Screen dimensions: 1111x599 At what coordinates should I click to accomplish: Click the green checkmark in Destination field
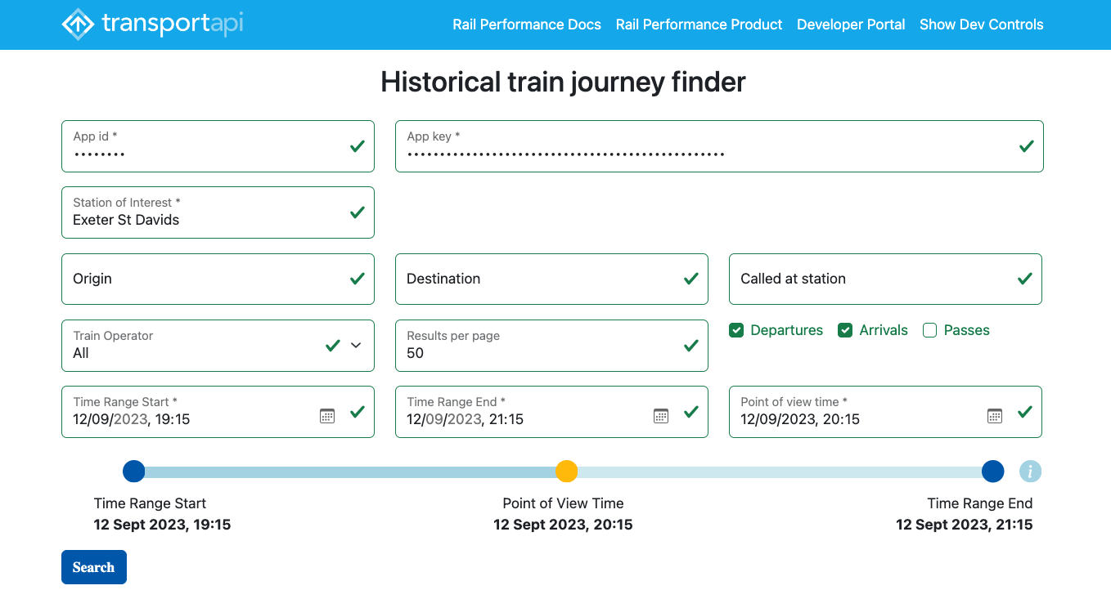(x=691, y=279)
